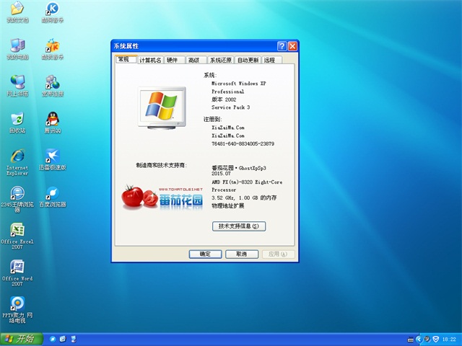Select the 自动更新 tab
Image resolution: width=462 pixels, height=346 pixels.
[248, 61]
